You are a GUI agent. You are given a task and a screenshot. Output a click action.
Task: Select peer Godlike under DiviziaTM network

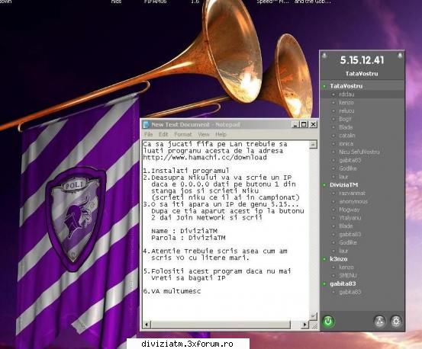pos(362,242)
